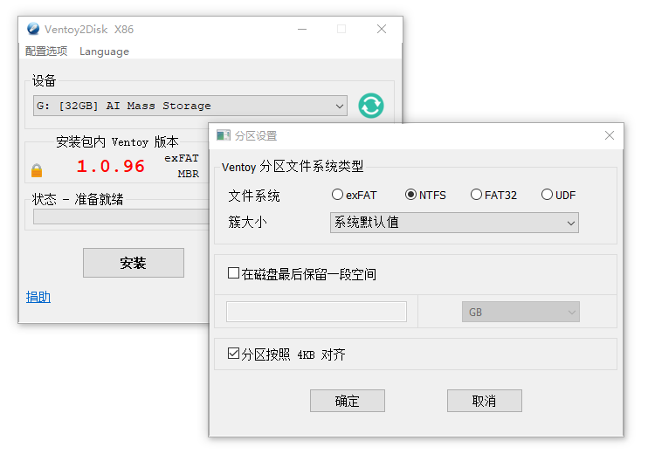Click the 确定 button to confirm
648x454 pixels.
coord(347,401)
